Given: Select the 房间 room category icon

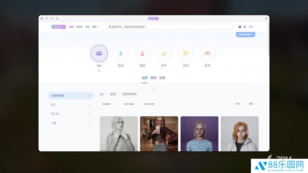Looking at the screenshot, I should click(x=186, y=53).
